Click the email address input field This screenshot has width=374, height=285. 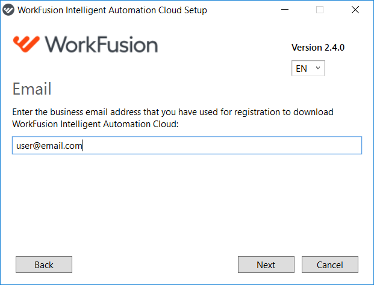(x=187, y=145)
